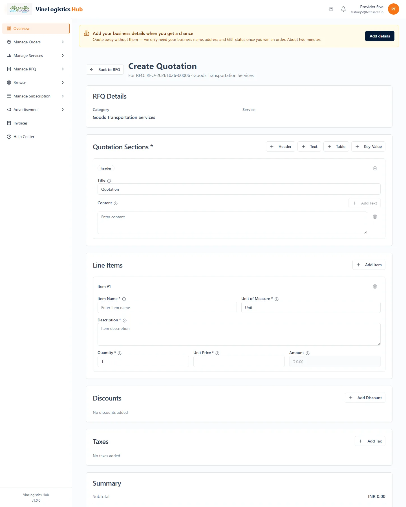Show info tooltip for Title field

coord(109,181)
